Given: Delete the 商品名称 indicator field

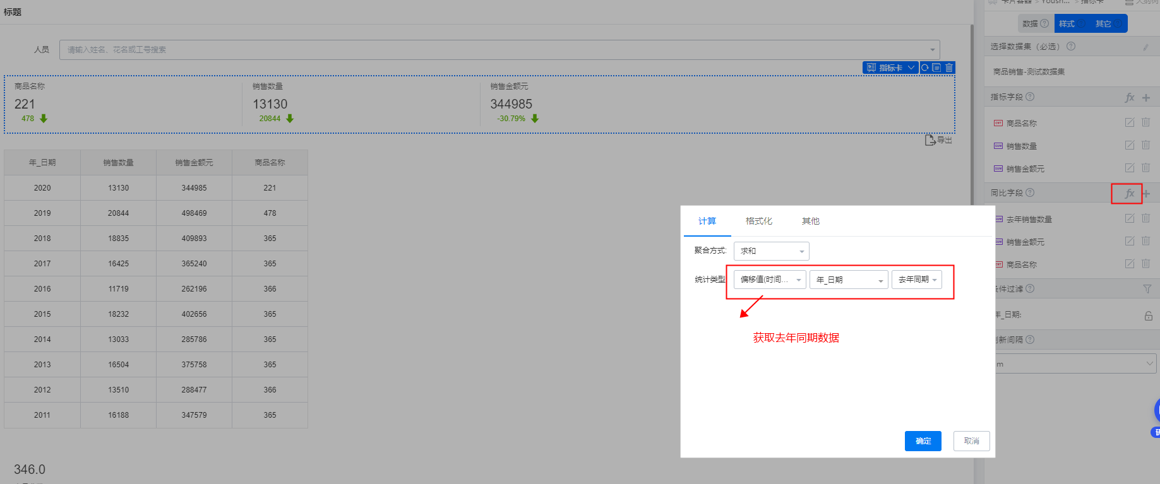Looking at the screenshot, I should tap(1145, 122).
